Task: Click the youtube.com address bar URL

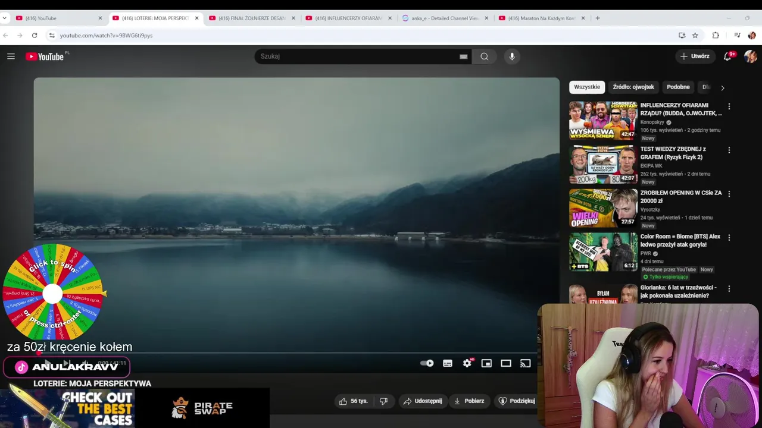Action: [106, 35]
